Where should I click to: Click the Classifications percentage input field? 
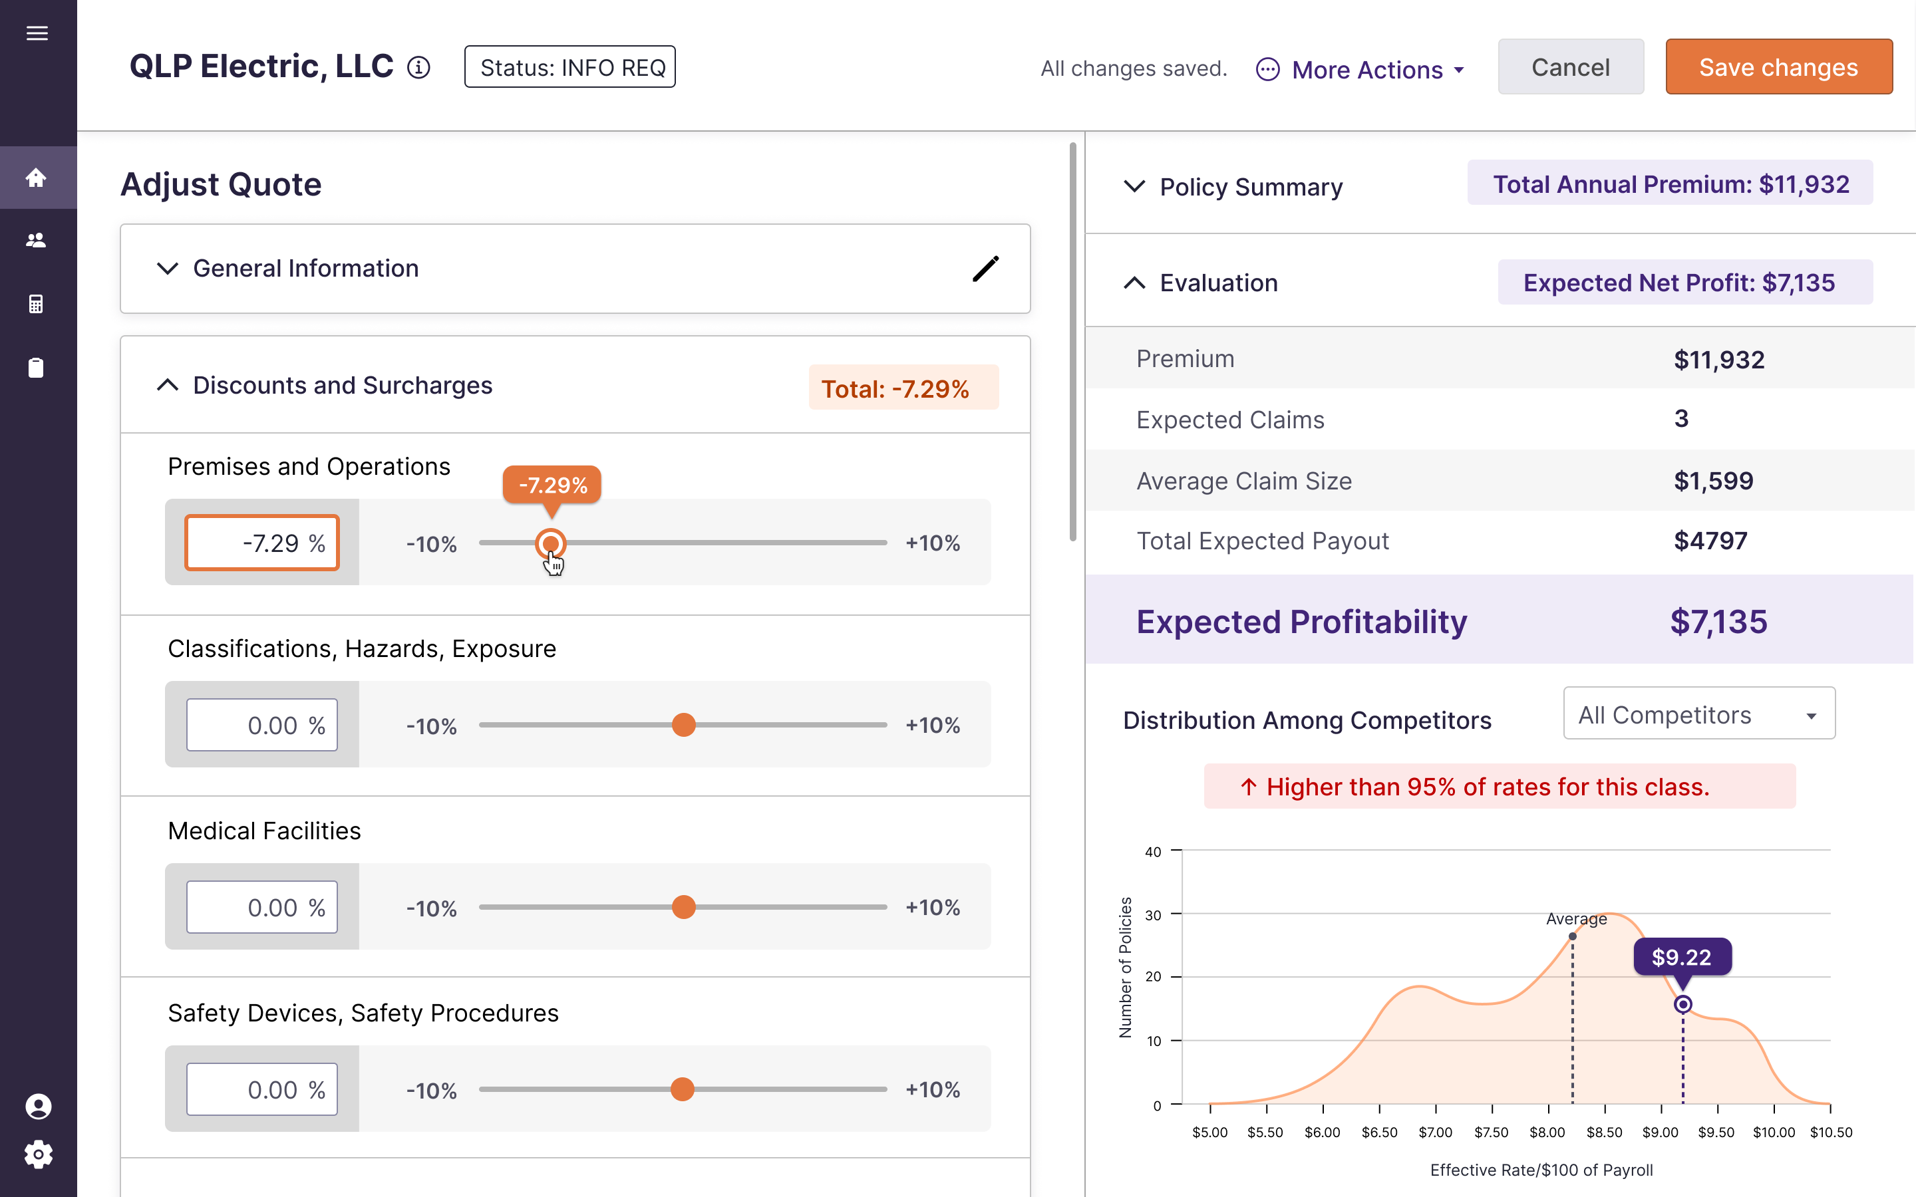pyautogui.click(x=262, y=725)
